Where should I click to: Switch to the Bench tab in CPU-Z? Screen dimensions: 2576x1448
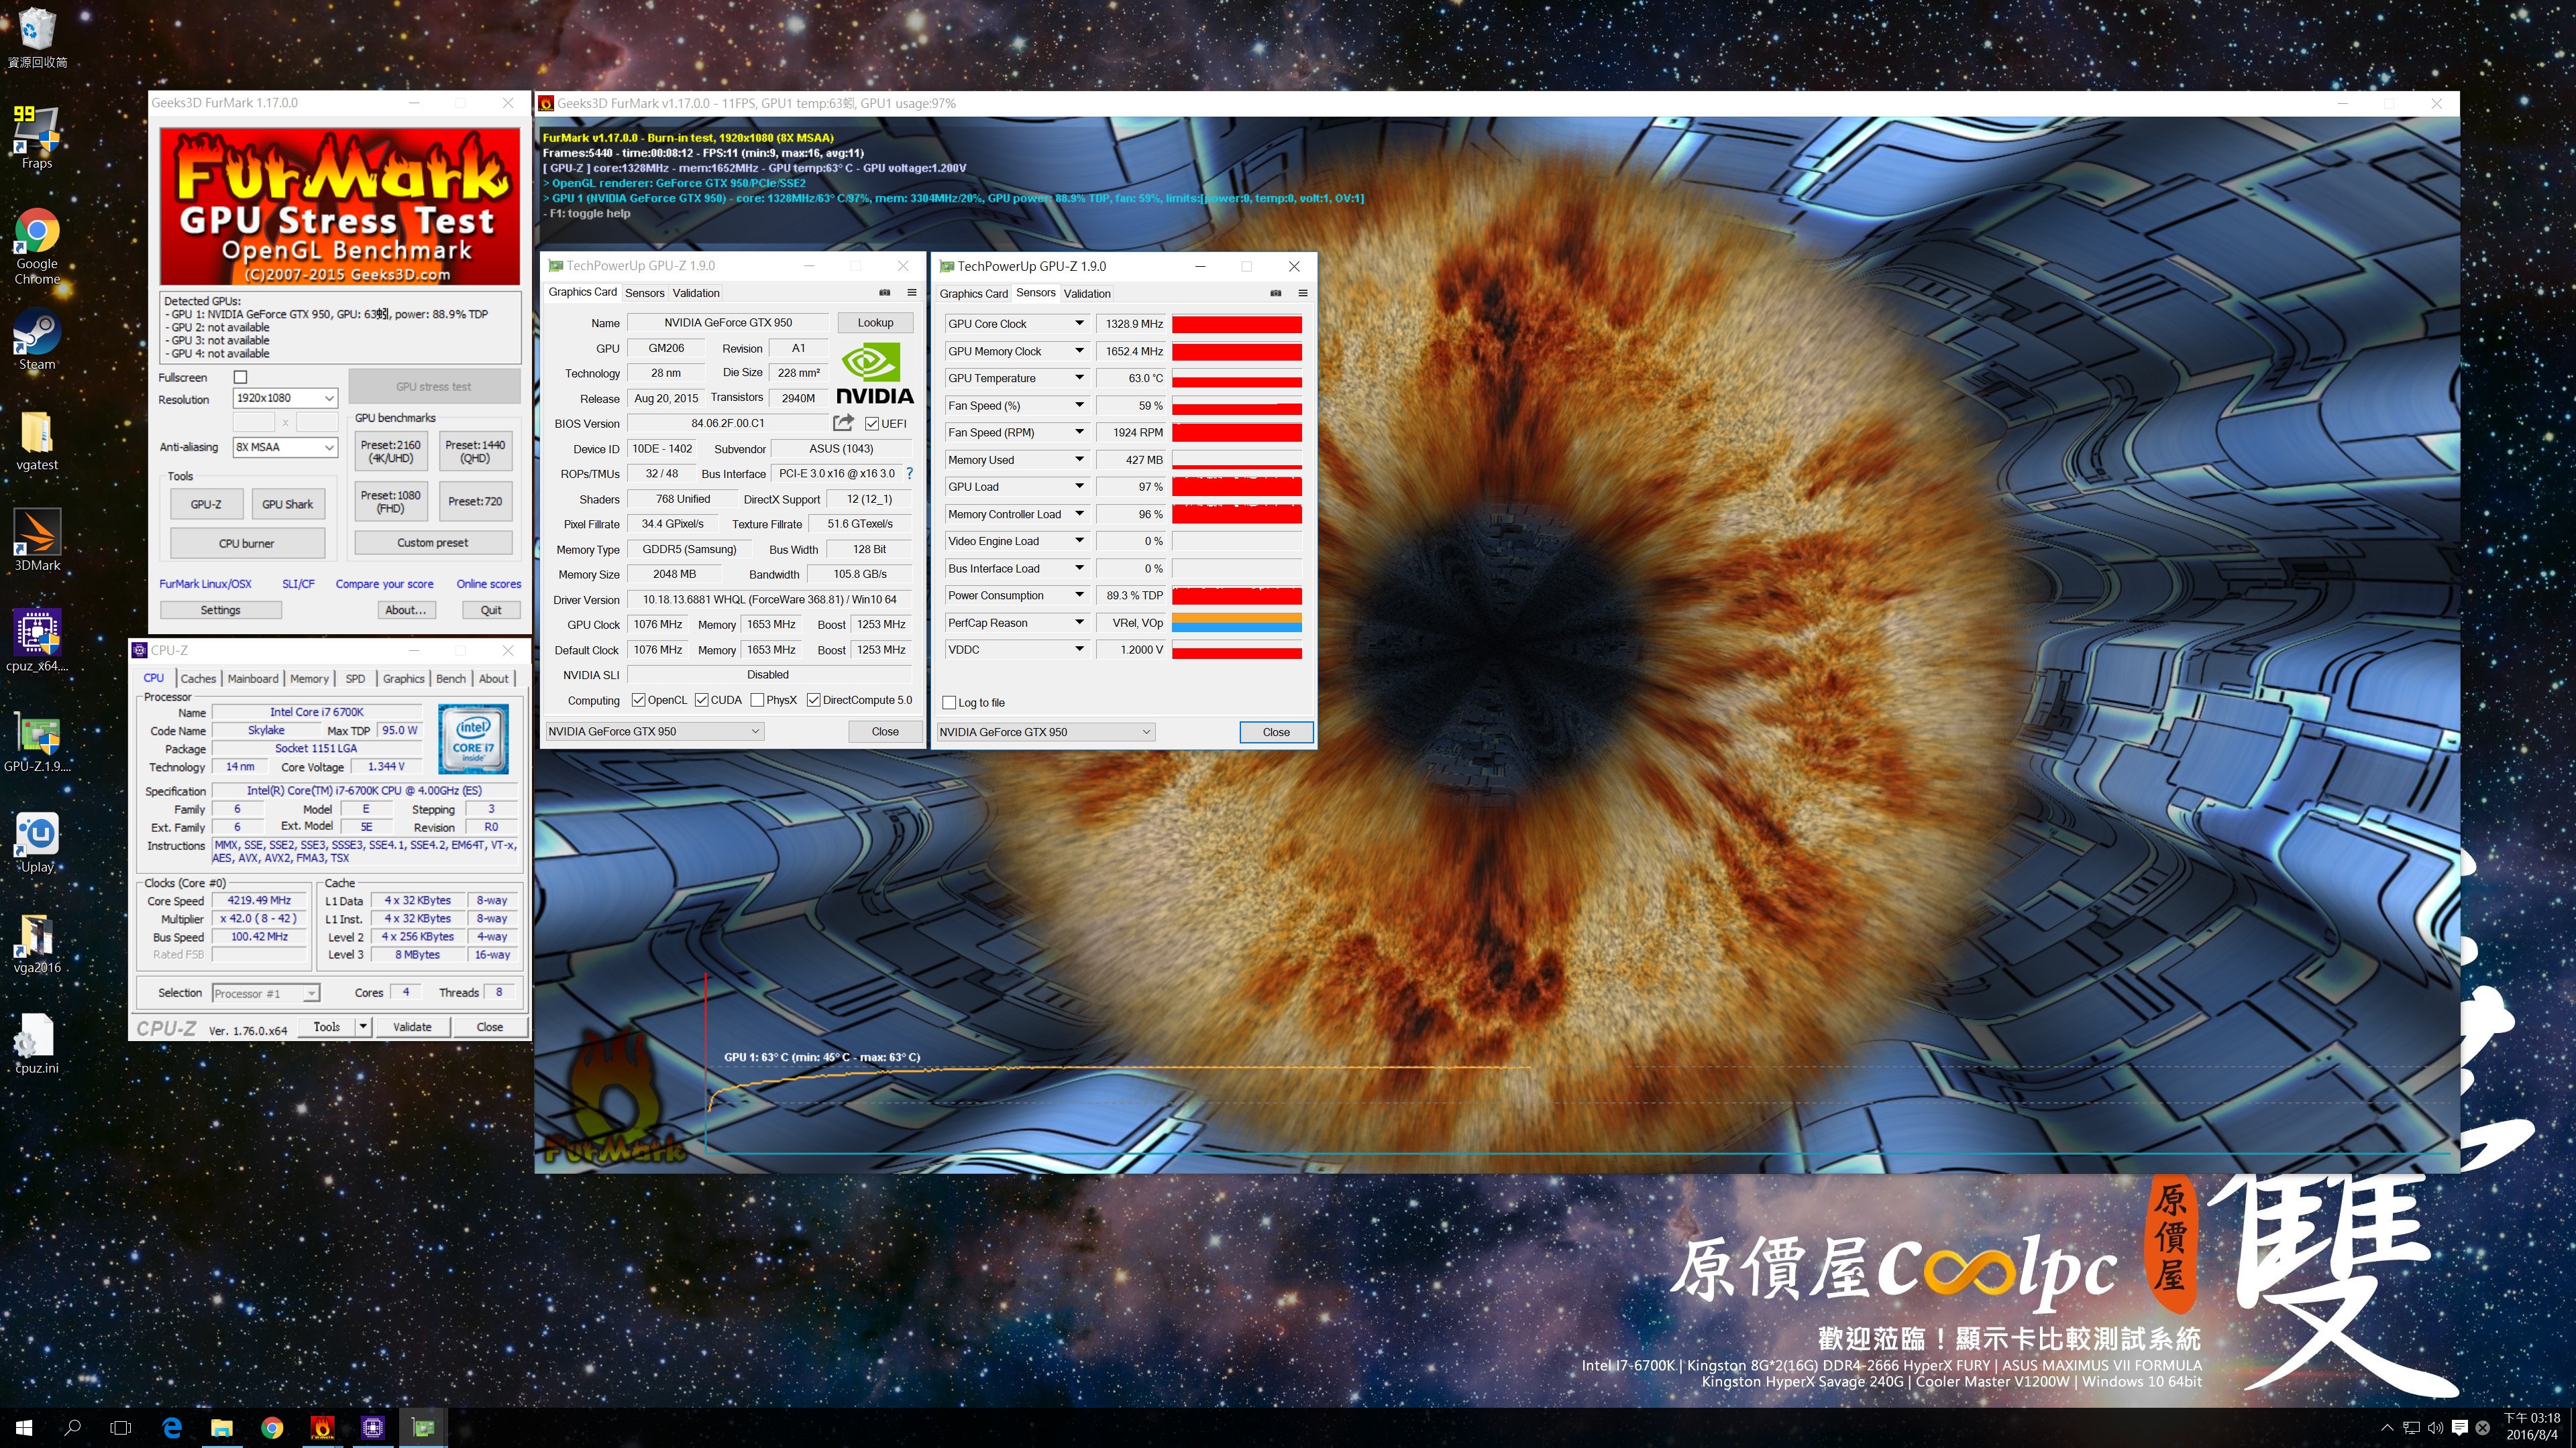(x=451, y=678)
